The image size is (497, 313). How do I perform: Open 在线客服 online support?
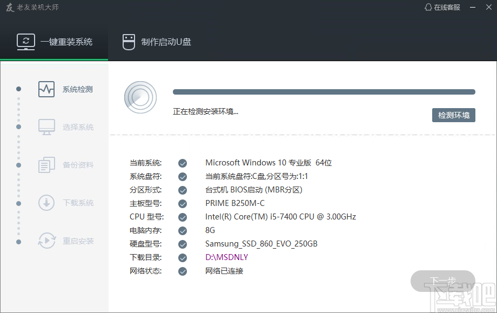point(442,8)
